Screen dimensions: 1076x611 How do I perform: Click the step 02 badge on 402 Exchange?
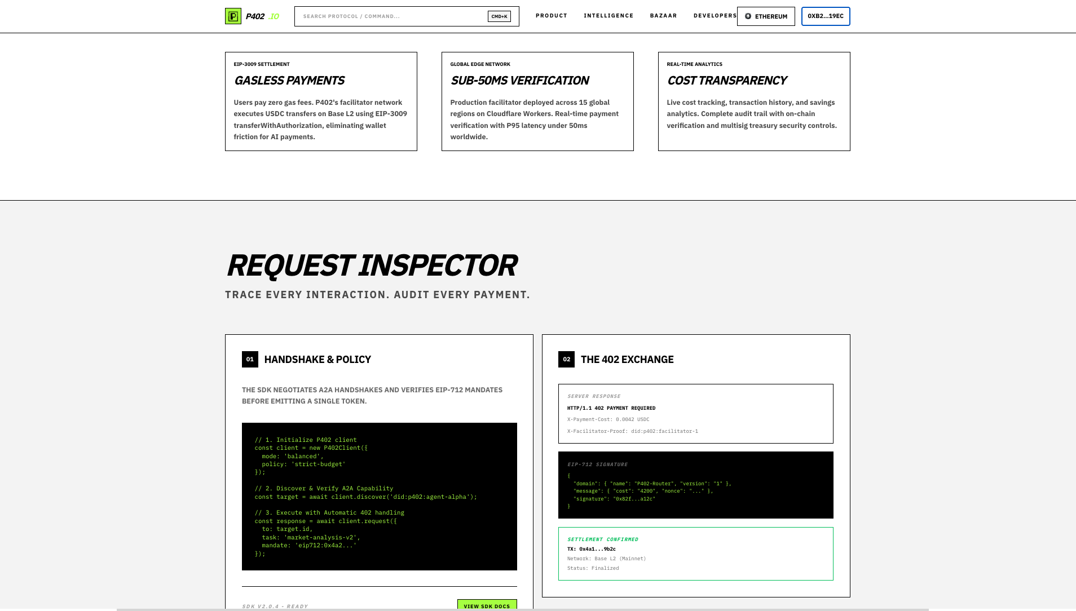567,360
